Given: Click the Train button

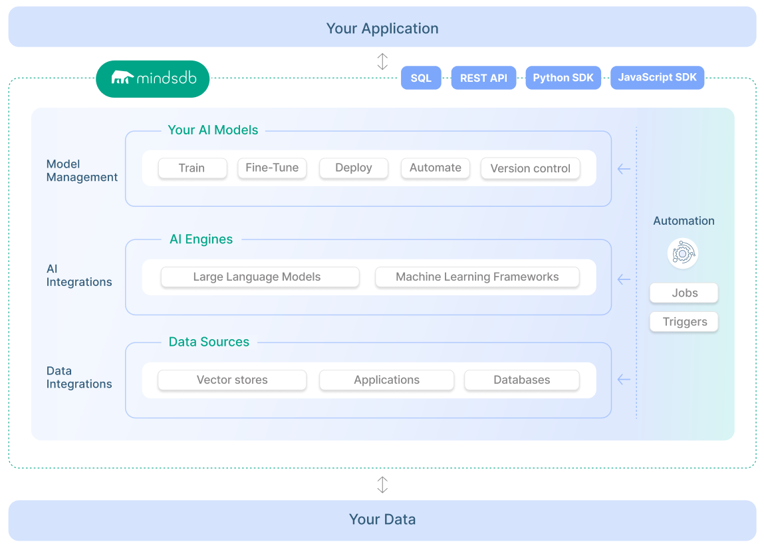Looking at the screenshot, I should (x=192, y=168).
